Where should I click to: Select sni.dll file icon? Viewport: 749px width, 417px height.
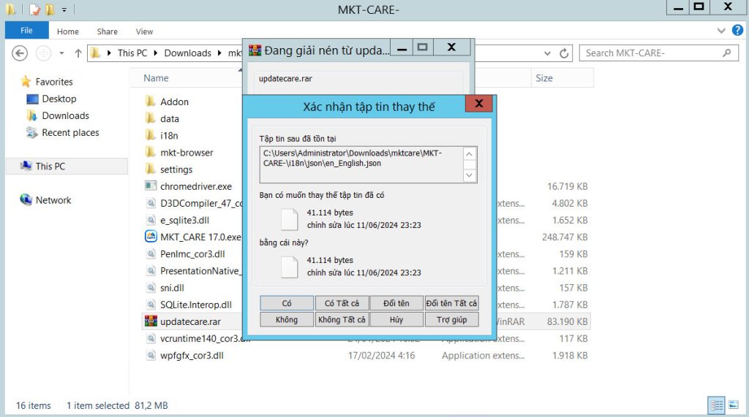point(151,288)
